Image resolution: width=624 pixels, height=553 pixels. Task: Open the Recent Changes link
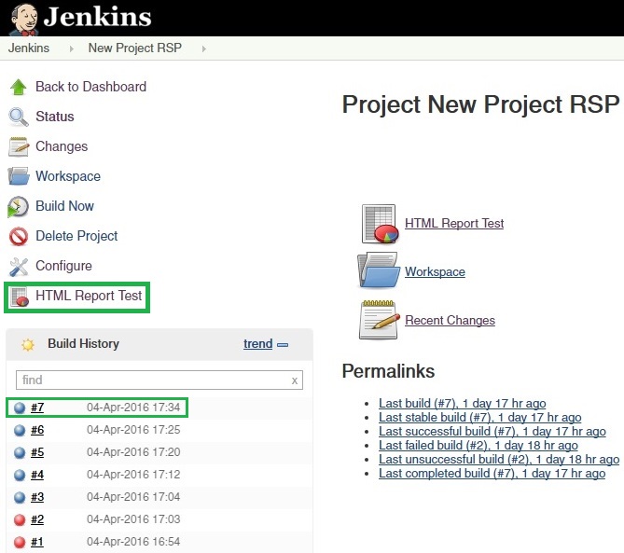(450, 320)
